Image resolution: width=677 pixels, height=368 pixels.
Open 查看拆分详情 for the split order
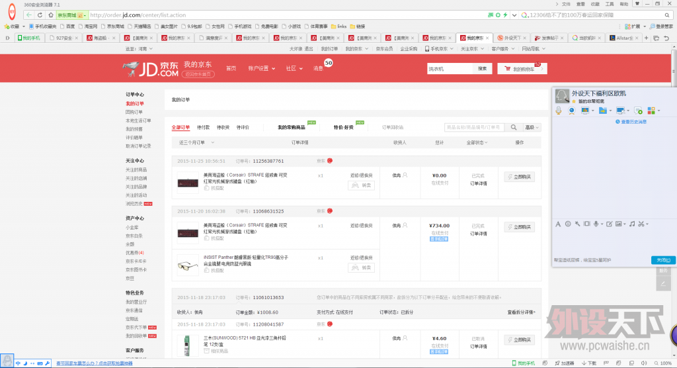click(x=521, y=312)
